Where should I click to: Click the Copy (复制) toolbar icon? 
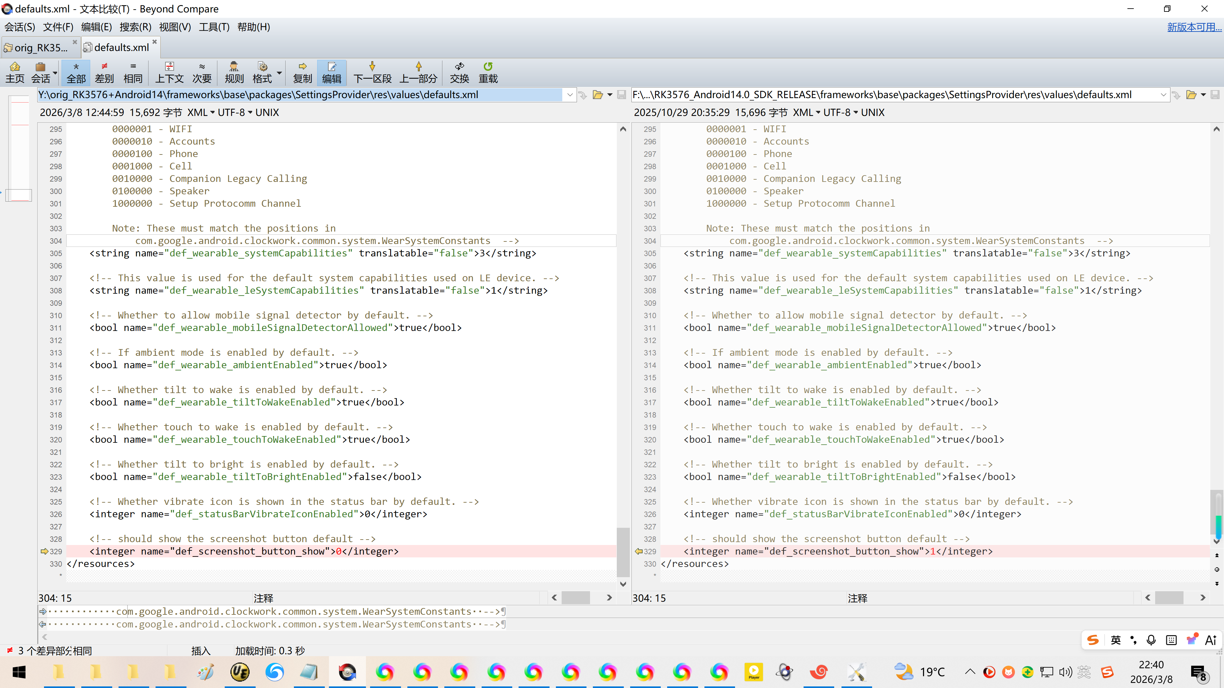(303, 73)
